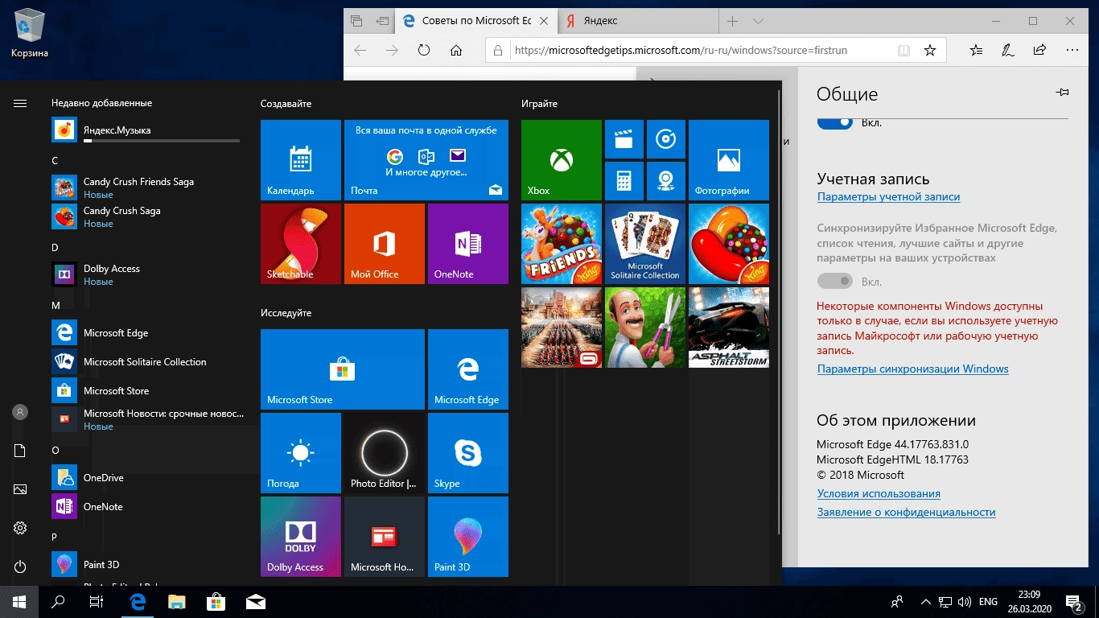Screen dimensions: 1099x618
Task: Open the Groove Music small tile
Action: tap(665, 139)
